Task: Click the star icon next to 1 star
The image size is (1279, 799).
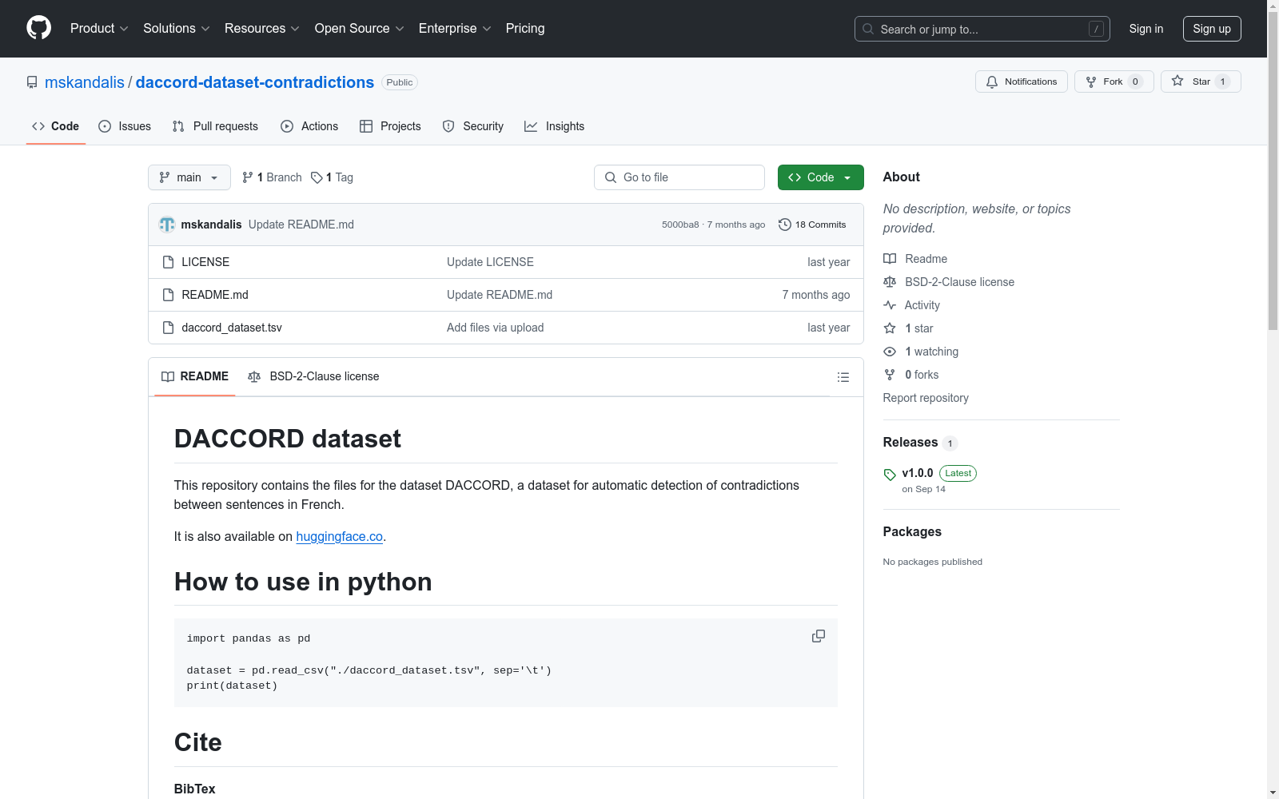Action: click(x=890, y=328)
